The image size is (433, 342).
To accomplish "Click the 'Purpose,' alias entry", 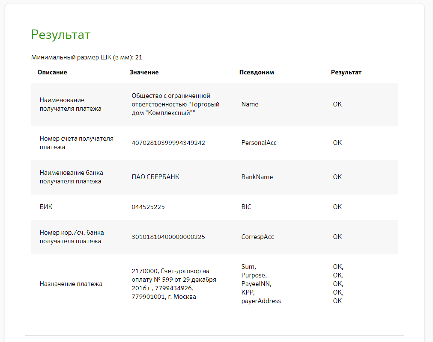I will [254, 275].
